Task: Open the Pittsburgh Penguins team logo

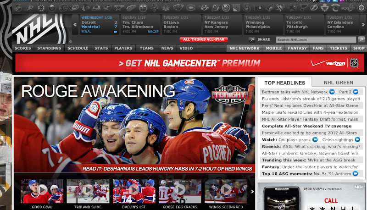Action: (x=280, y=8)
